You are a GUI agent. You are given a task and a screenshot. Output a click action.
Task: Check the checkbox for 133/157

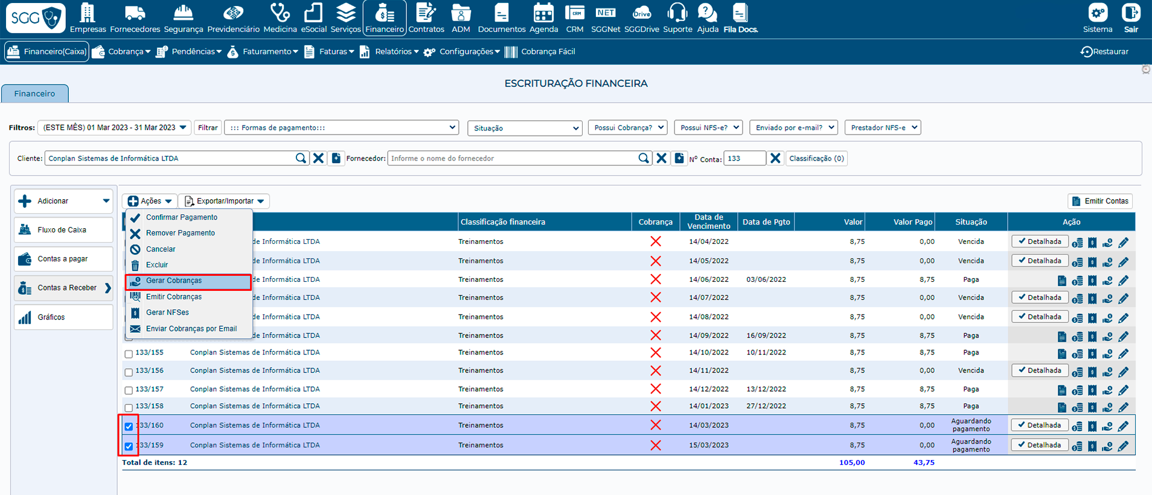point(129,391)
